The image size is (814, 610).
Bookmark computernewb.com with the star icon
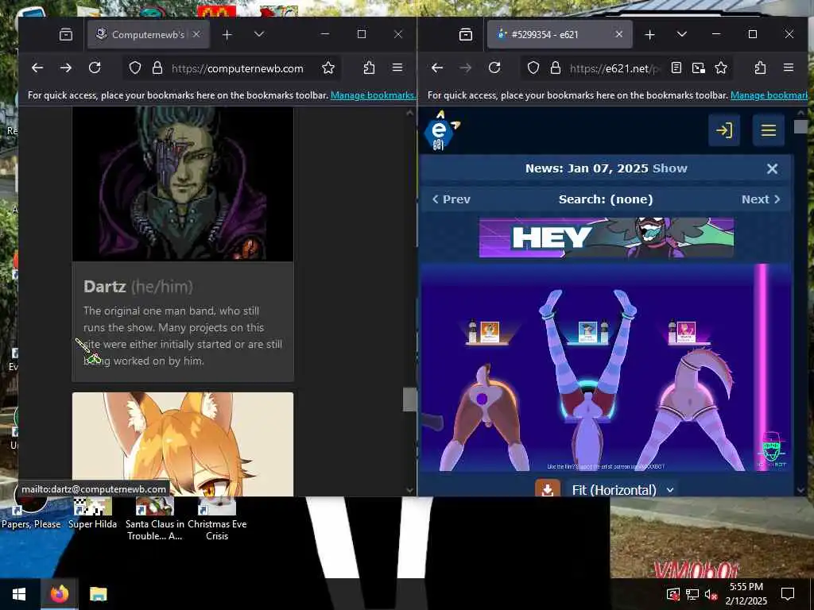328,68
